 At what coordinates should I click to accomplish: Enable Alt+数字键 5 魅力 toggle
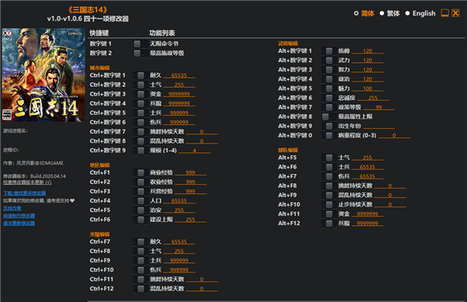(328, 89)
